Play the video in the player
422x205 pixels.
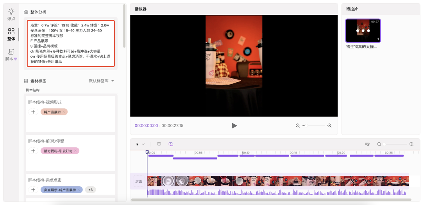(234, 125)
